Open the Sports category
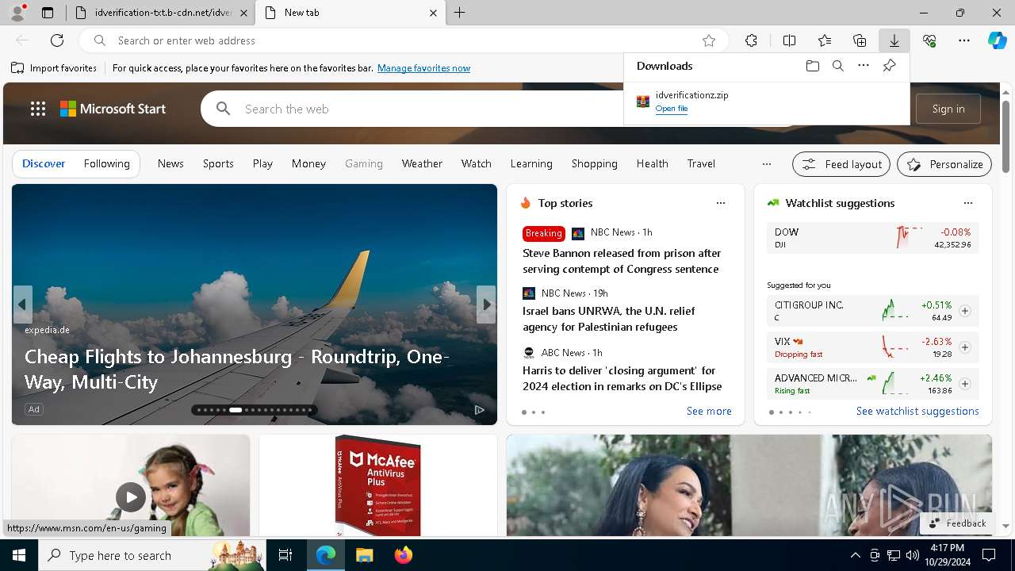The height and width of the screenshot is (571, 1015). point(218,163)
